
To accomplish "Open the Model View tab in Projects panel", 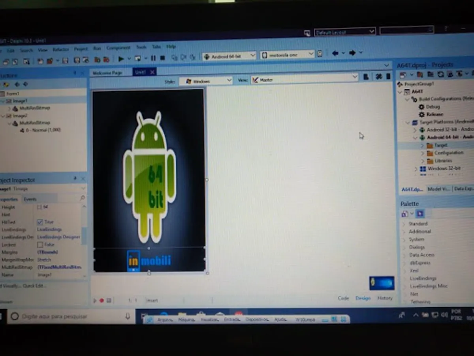I will (x=438, y=189).
